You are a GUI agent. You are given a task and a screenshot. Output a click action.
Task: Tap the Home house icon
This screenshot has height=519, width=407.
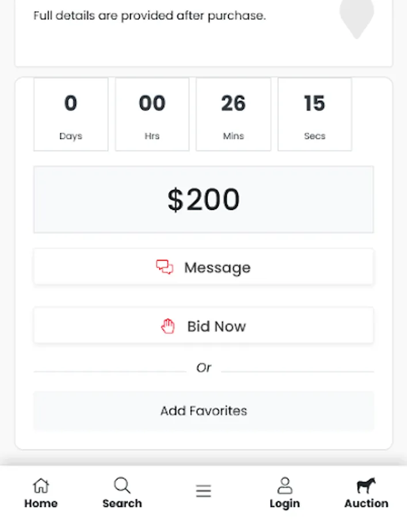coord(41,486)
